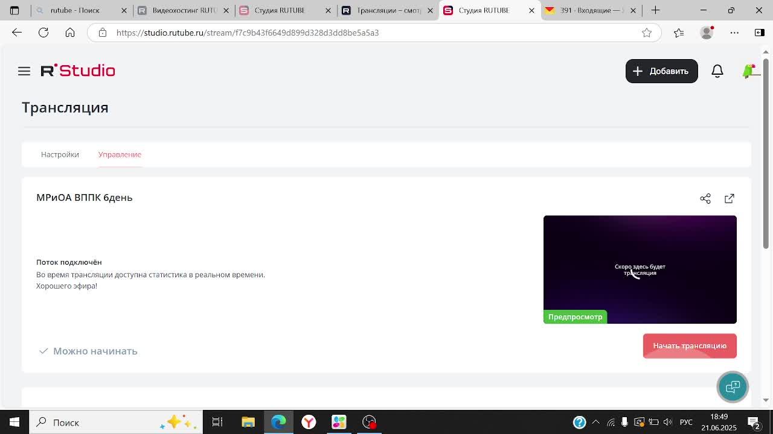Click the Начать трансляцию button

coord(690,346)
